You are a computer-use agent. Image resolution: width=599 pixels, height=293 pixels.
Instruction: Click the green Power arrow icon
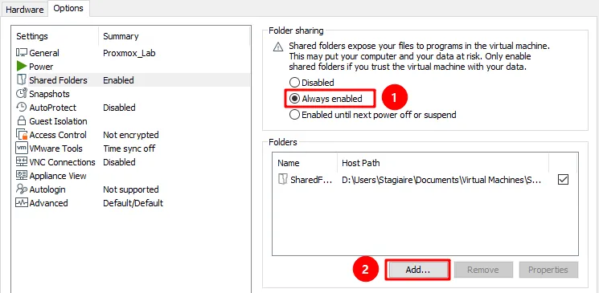point(22,67)
